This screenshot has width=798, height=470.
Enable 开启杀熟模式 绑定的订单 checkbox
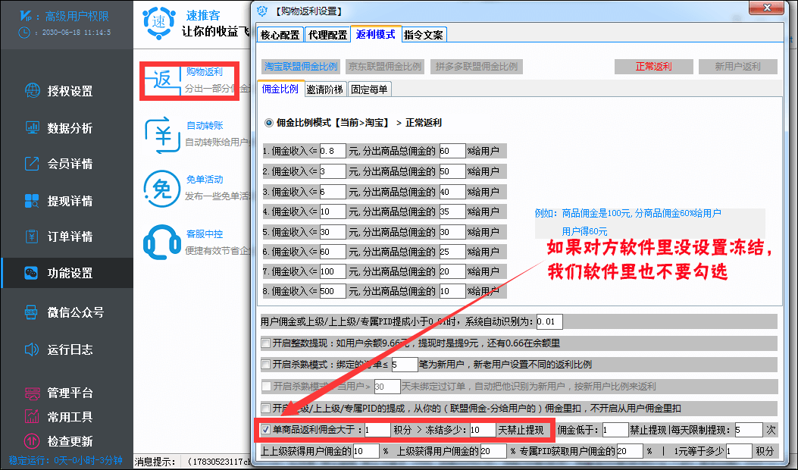click(x=265, y=365)
